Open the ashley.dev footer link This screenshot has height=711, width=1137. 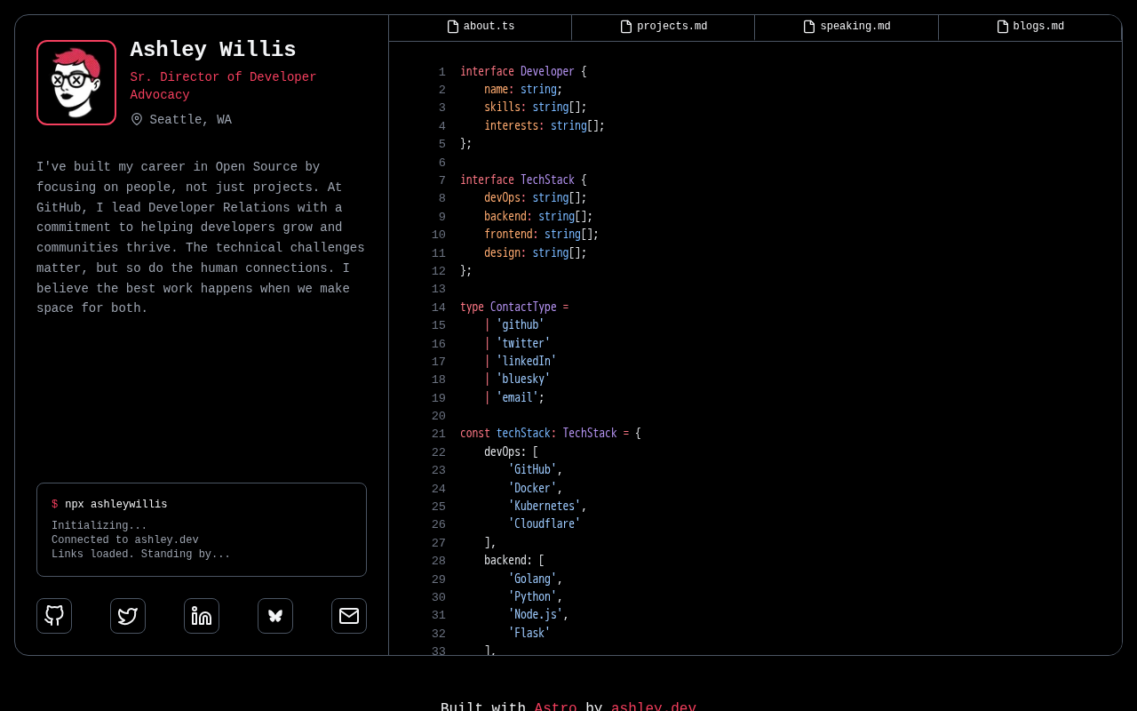[653, 706]
